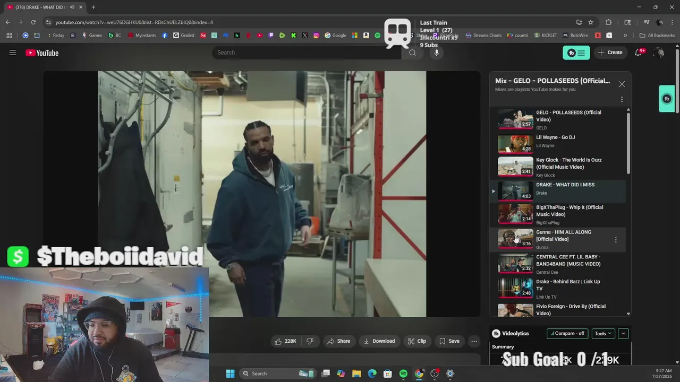
Task: Open more actions ellipsis under video
Action: tap(474, 341)
